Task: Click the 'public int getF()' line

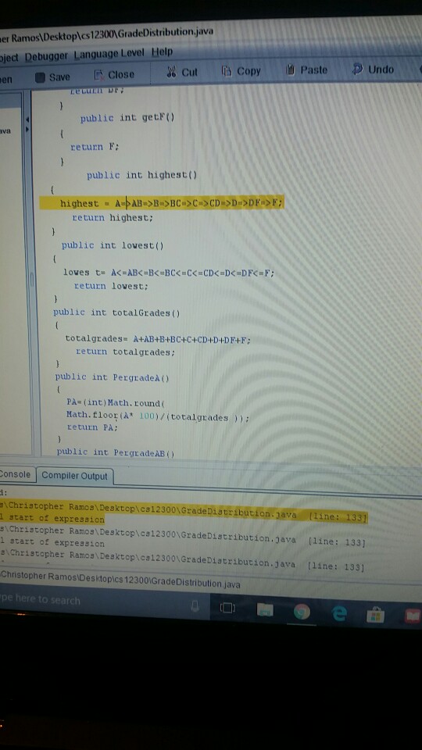Action: [x=127, y=118]
